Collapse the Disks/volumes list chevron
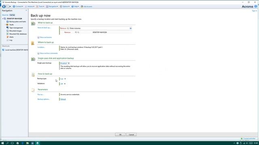The height and width of the screenshot is (145, 259). pyautogui.click(x=130, y=28)
